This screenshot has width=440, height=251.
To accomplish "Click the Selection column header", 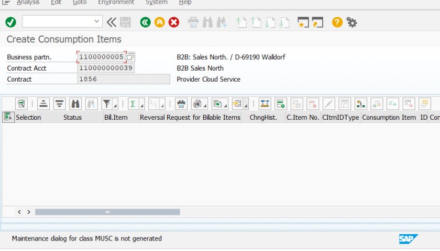I will pyautogui.click(x=28, y=117).
